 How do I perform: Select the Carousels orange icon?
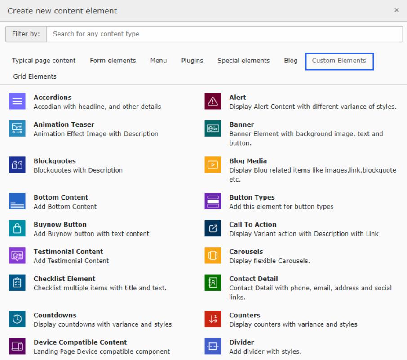click(213, 256)
